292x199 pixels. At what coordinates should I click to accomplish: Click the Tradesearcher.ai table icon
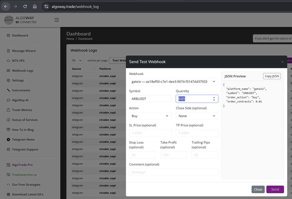(8, 175)
